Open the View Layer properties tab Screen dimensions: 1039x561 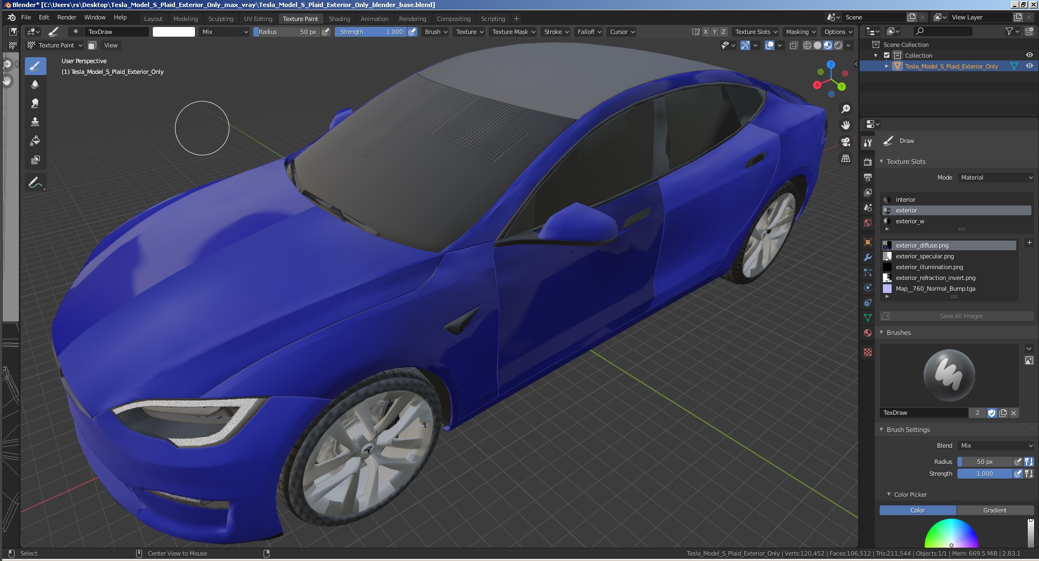(868, 192)
